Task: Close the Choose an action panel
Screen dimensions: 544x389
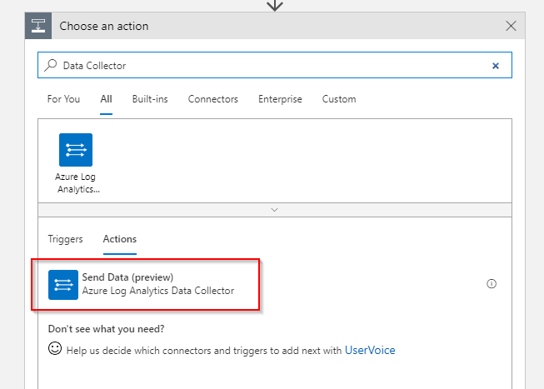Action: pyautogui.click(x=512, y=26)
